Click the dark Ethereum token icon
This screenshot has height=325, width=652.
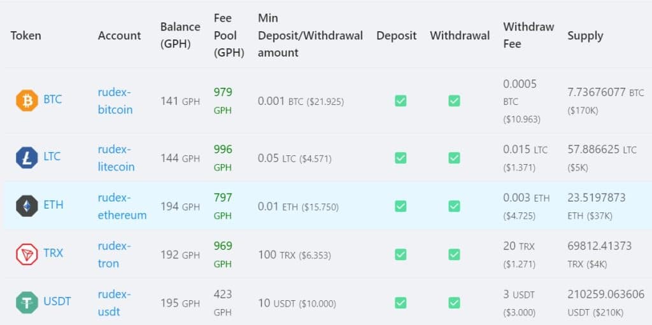(x=27, y=206)
